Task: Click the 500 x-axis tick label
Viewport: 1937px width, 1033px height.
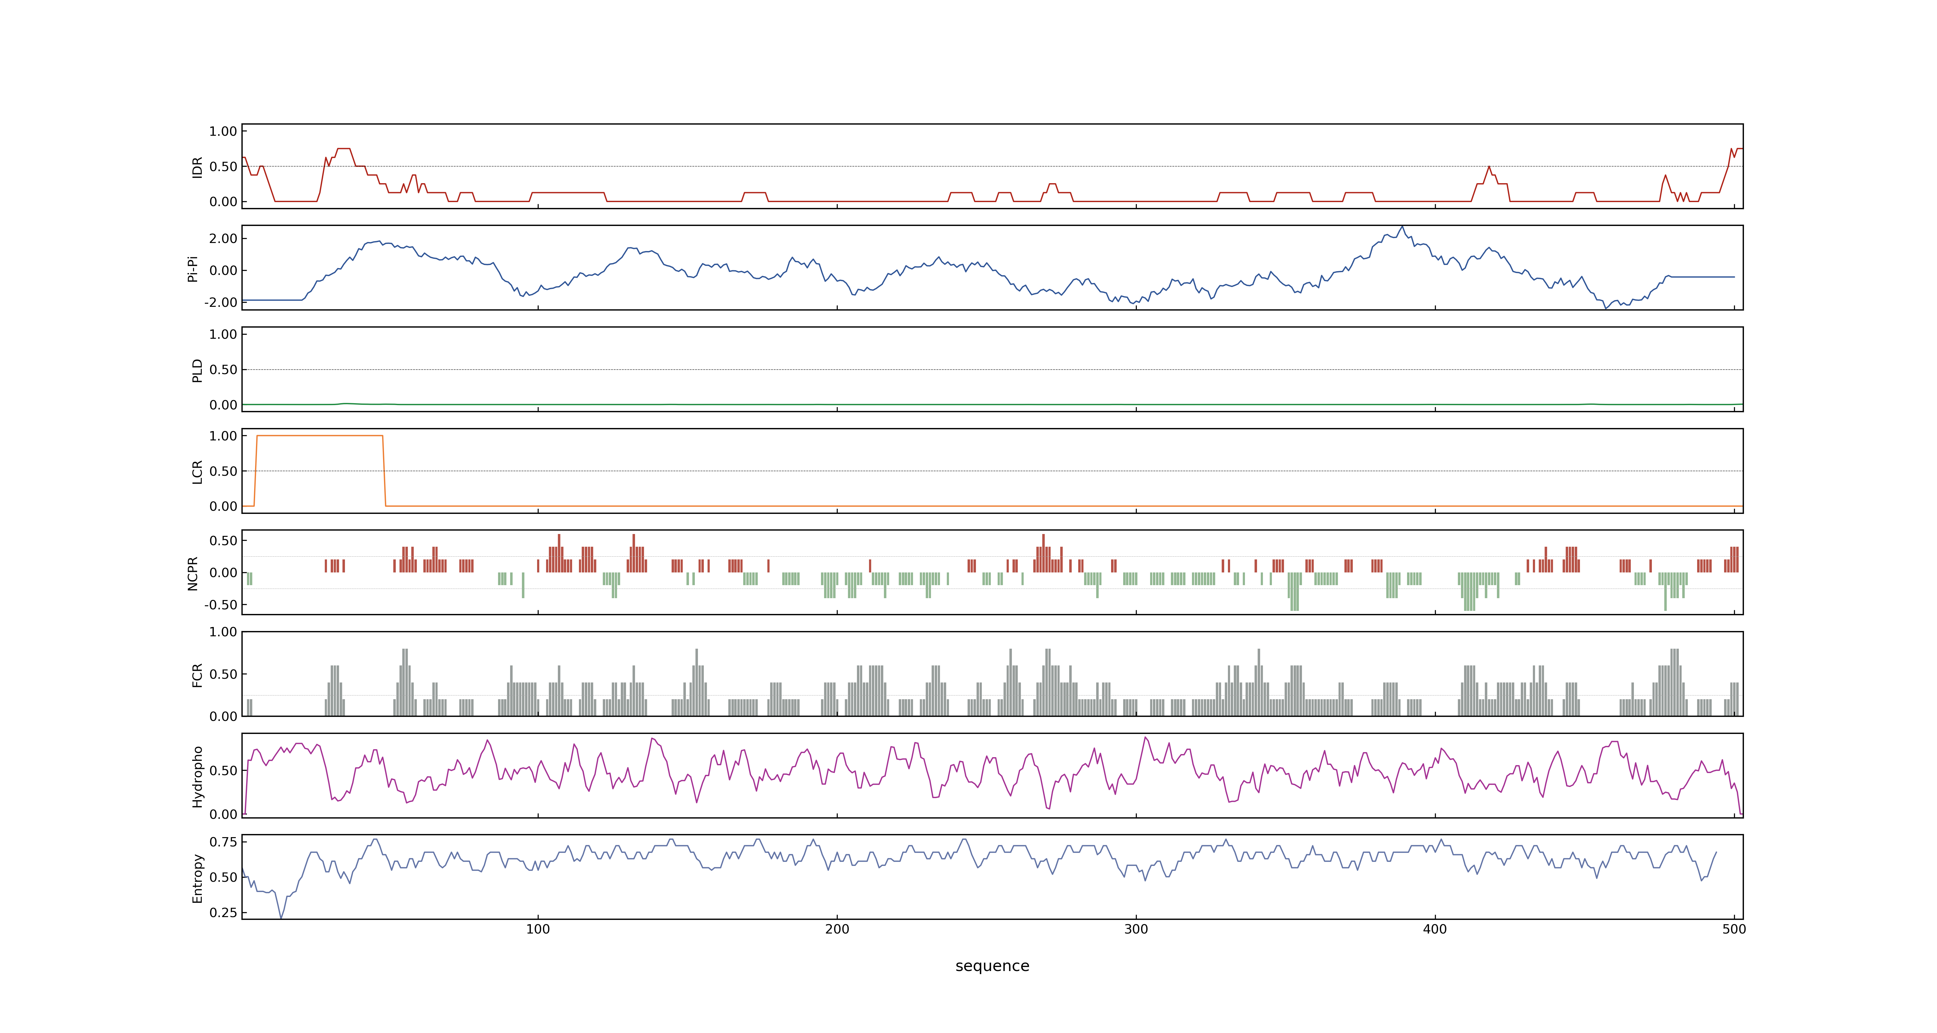Action: click(x=1734, y=929)
